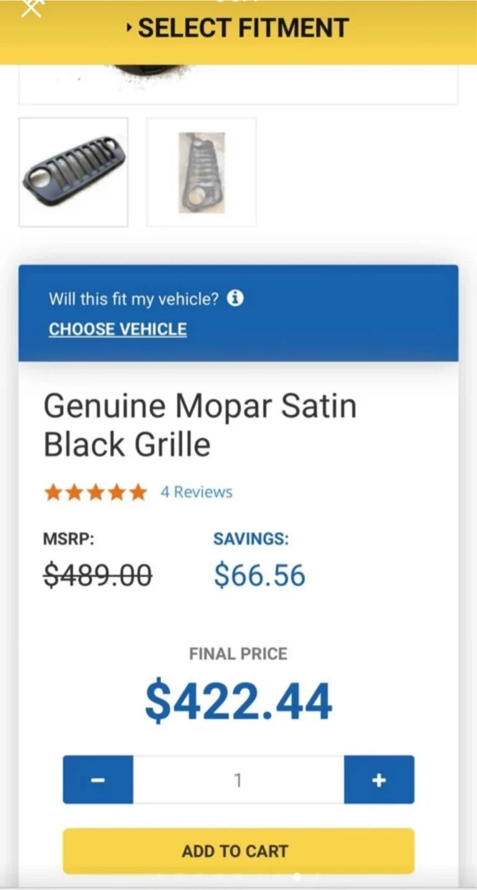Select the quantity input field
The height and width of the screenshot is (890, 477).
[x=238, y=780]
